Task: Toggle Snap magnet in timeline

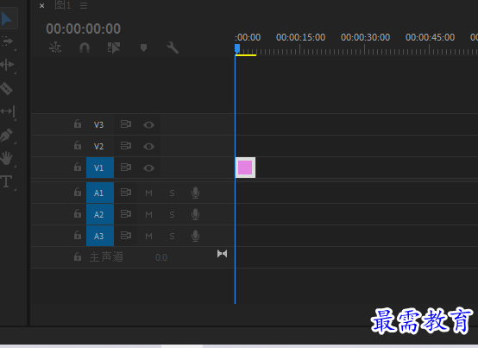Action: (x=85, y=47)
